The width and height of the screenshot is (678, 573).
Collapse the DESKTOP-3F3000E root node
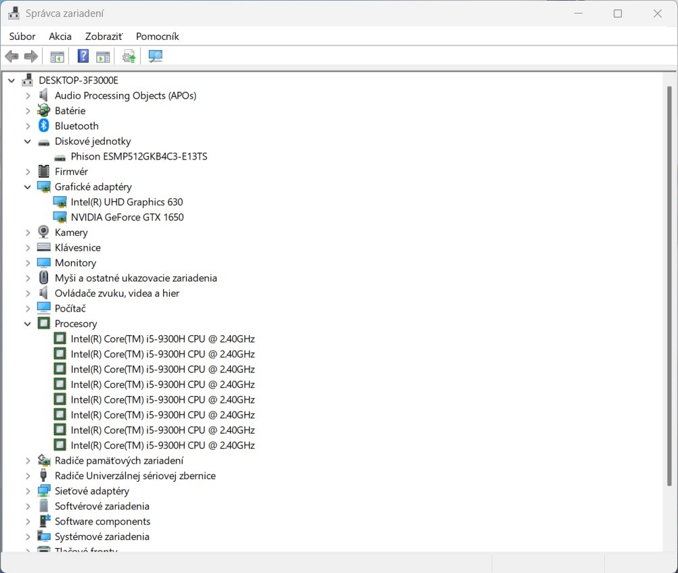click(x=12, y=80)
